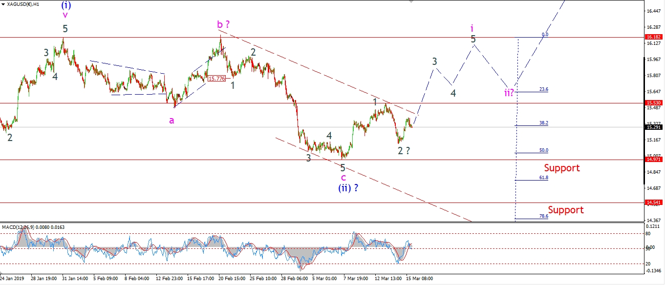The height and width of the screenshot is (285, 665).
Task: Select the Fibonacci 38.2 level label
Action: click(x=543, y=123)
